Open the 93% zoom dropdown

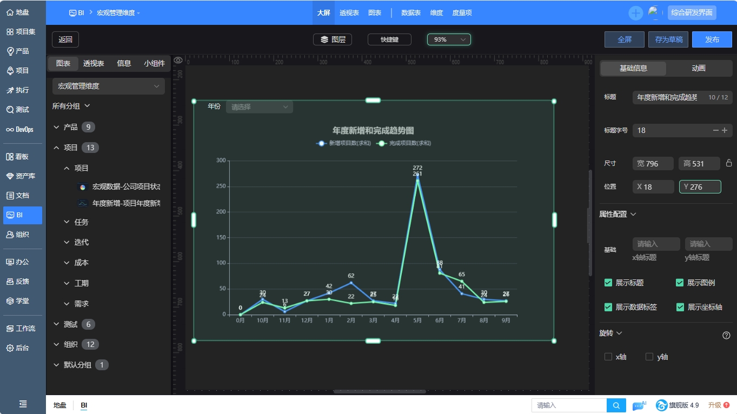click(x=449, y=39)
